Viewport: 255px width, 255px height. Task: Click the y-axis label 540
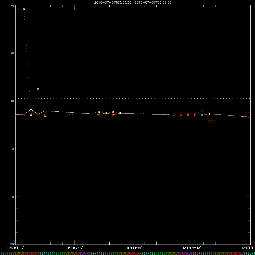point(12,197)
